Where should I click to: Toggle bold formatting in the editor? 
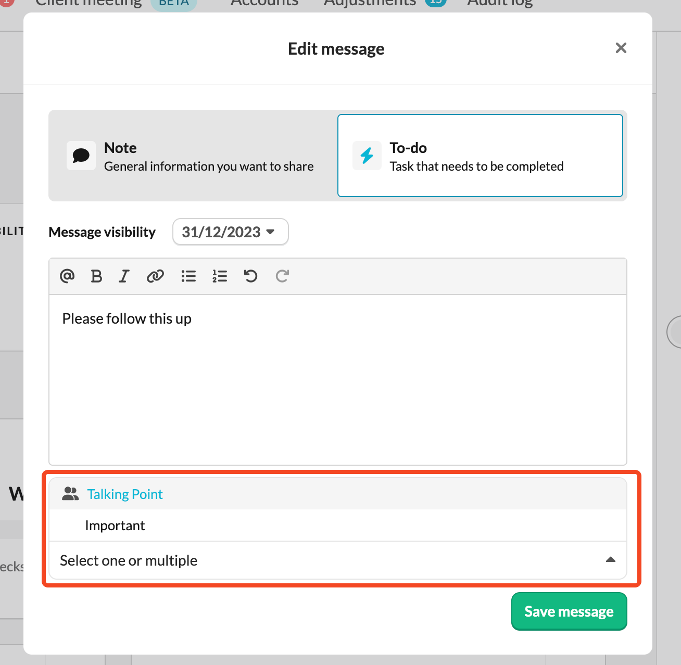point(96,276)
